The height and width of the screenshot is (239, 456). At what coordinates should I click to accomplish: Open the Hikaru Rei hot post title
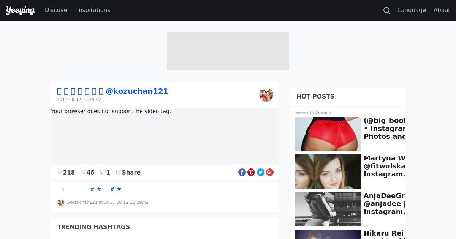[383, 234]
